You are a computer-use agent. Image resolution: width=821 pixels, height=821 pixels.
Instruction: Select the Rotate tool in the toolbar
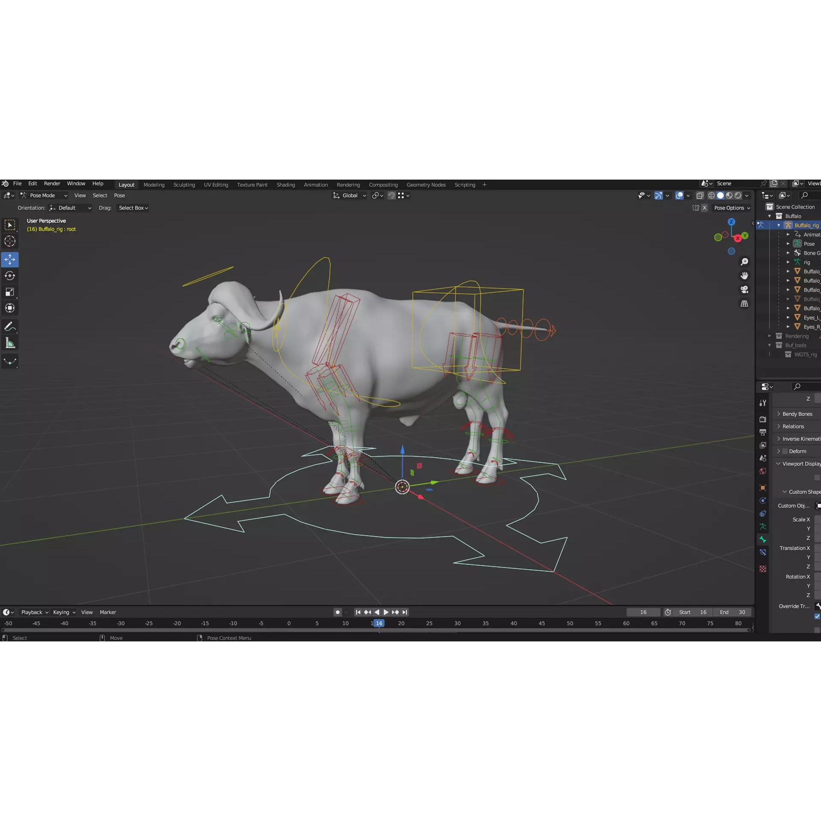pos(10,276)
